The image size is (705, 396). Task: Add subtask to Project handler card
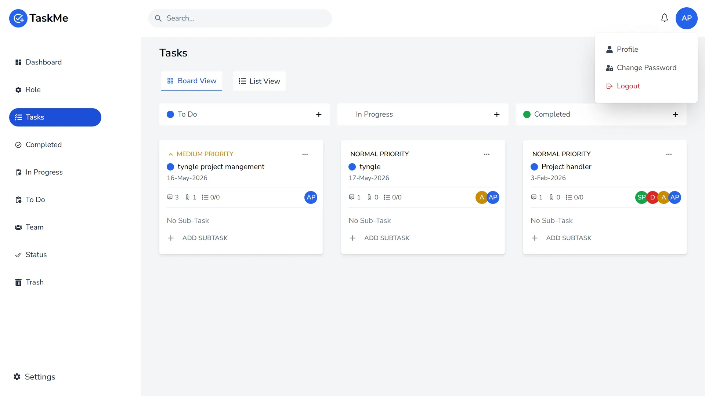pos(561,238)
